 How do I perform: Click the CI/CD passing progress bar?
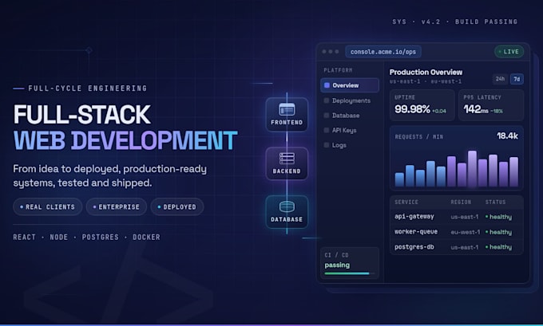(349, 273)
